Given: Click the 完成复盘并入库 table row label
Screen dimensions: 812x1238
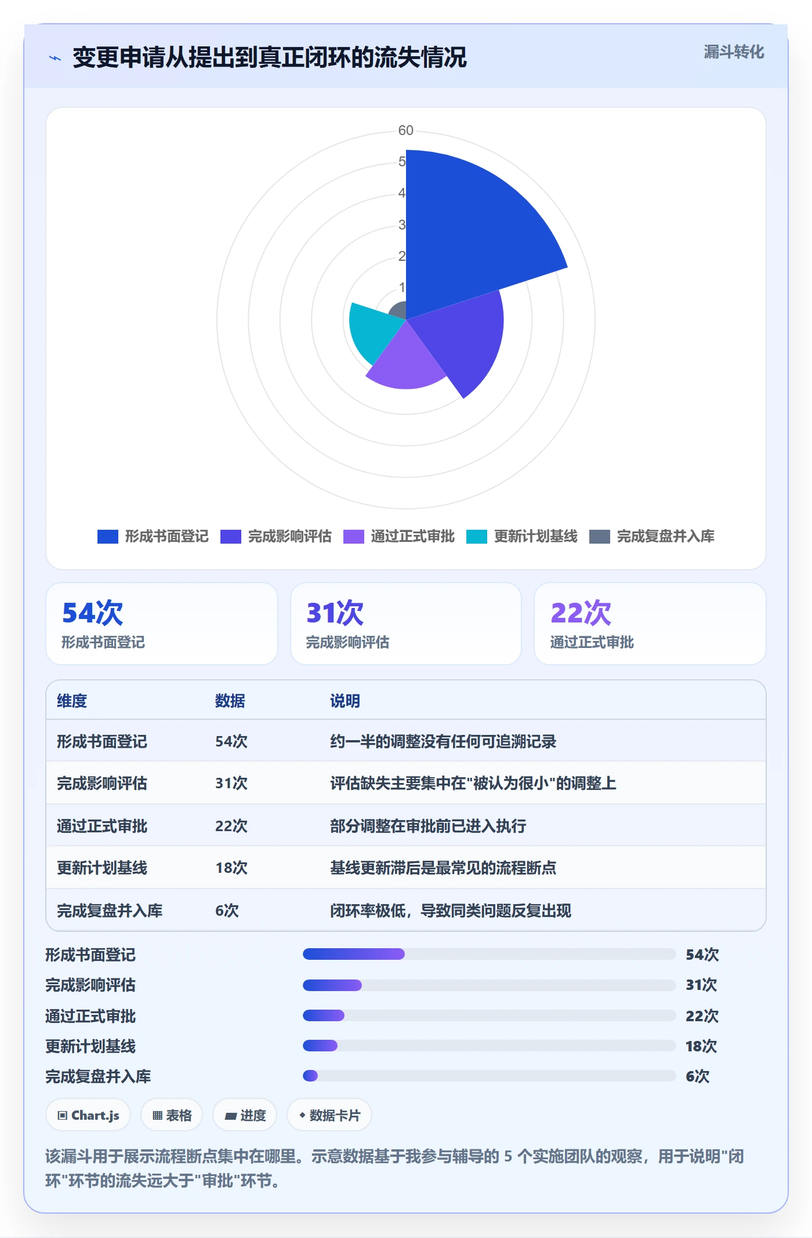Looking at the screenshot, I should click(x=110, y=911).
